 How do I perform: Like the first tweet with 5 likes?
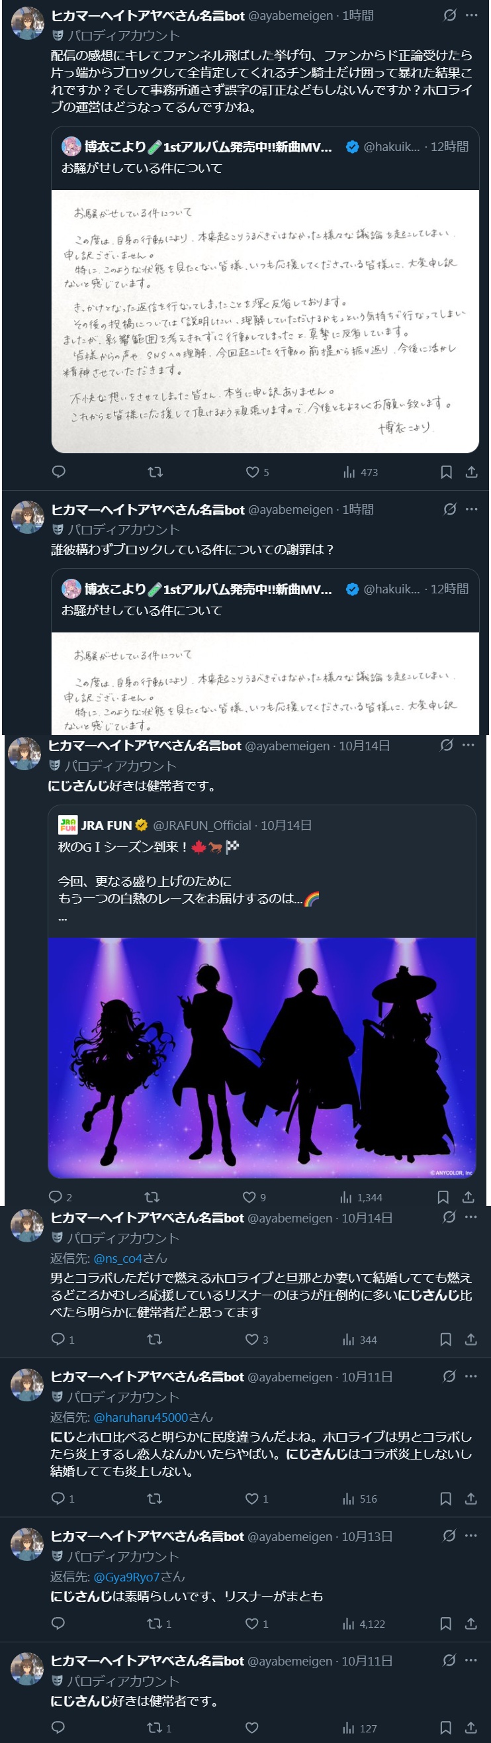tap(257, 472)
